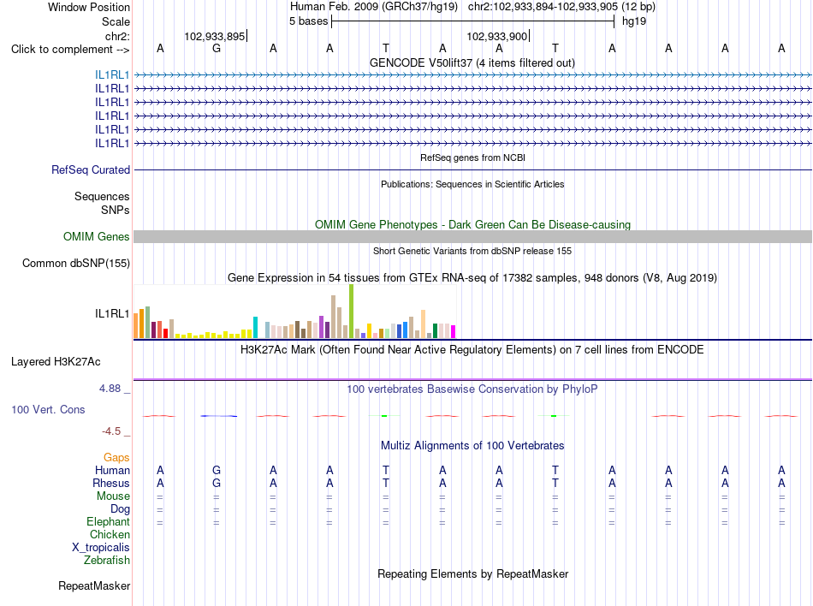Click the gray OMIM Genes bar
Viewport: 813px width, 606px height.
[x=472, y=236]
